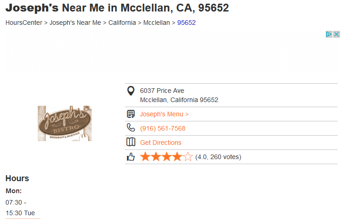The width and height of the screenshot is (345, 223).
Task: Click the menu list icon
Action: pos(130,114)
